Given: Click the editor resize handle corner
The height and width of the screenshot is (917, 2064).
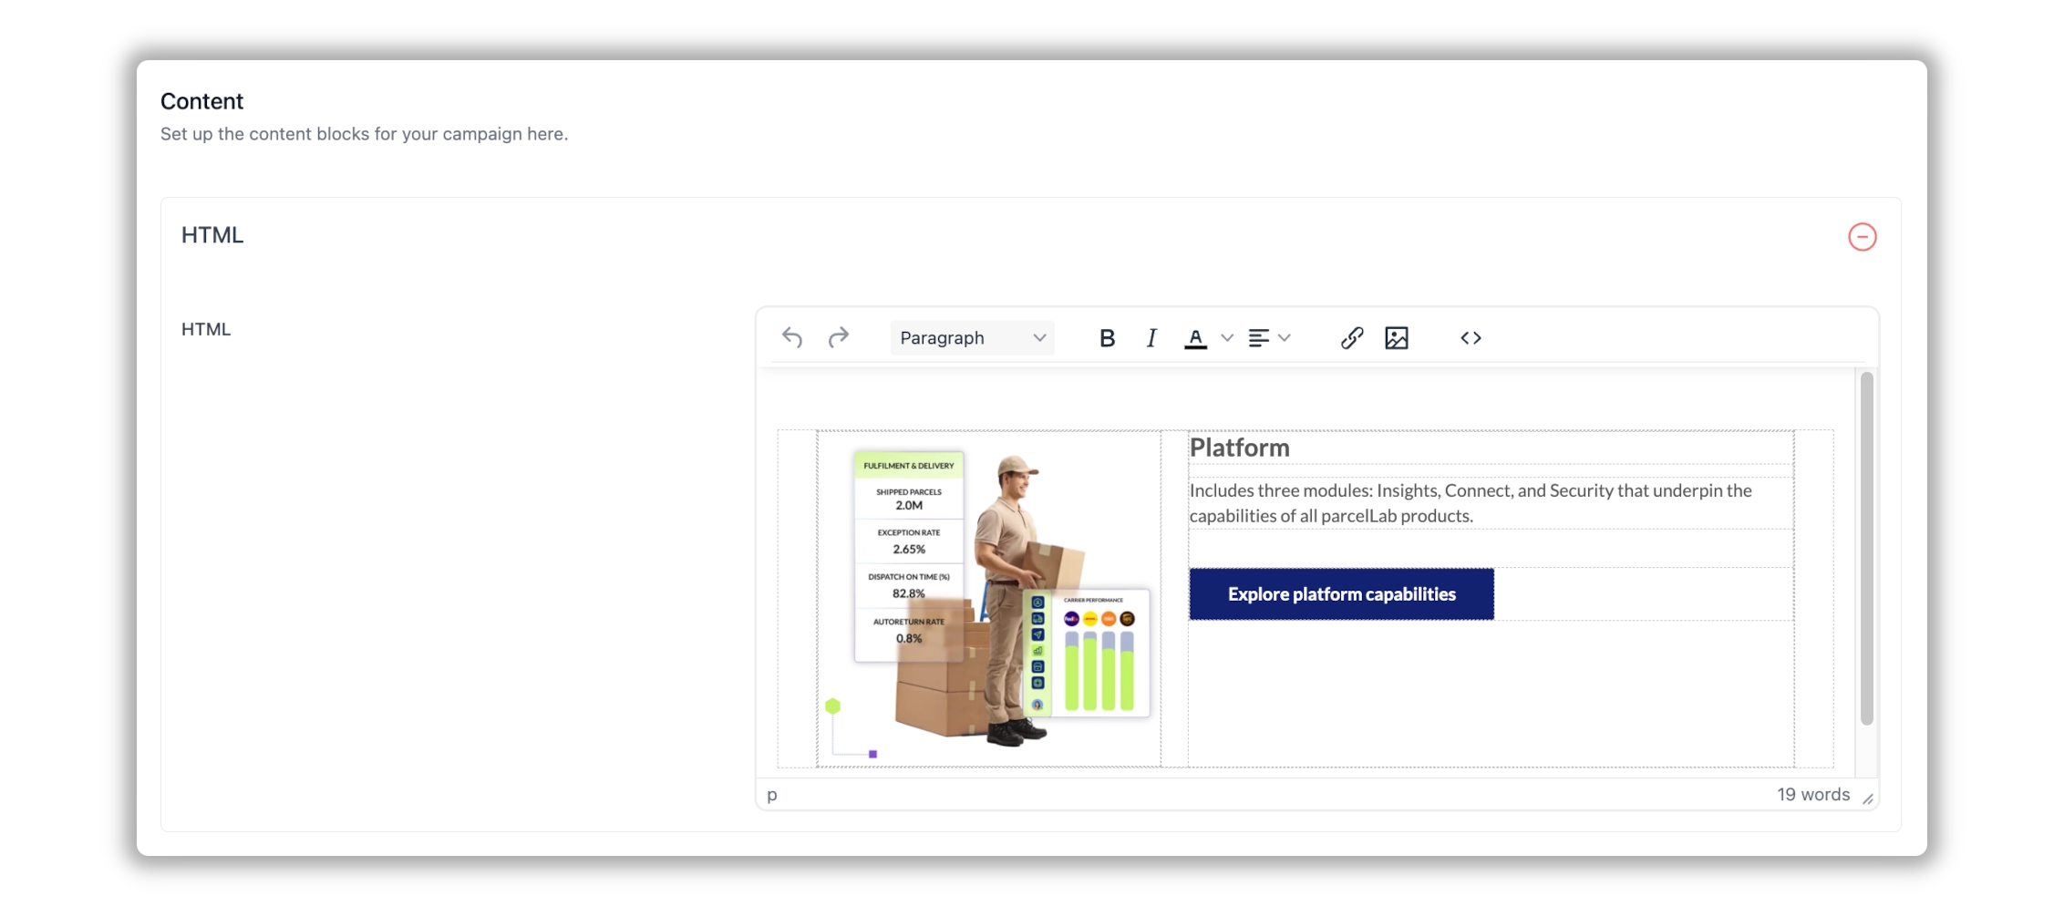Looking at the screenshot, I should [x=1868, y=799].
